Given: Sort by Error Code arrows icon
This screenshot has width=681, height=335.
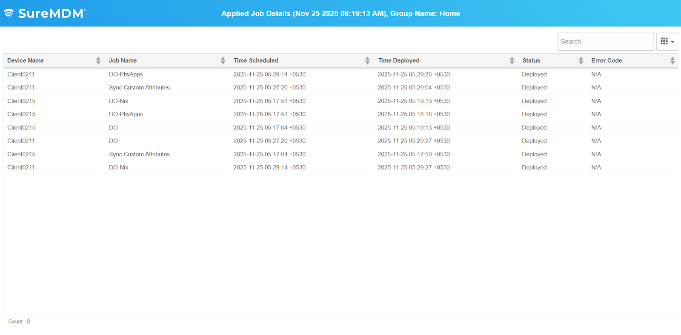Looking at the screenshot, I should (x=672, y=60).
